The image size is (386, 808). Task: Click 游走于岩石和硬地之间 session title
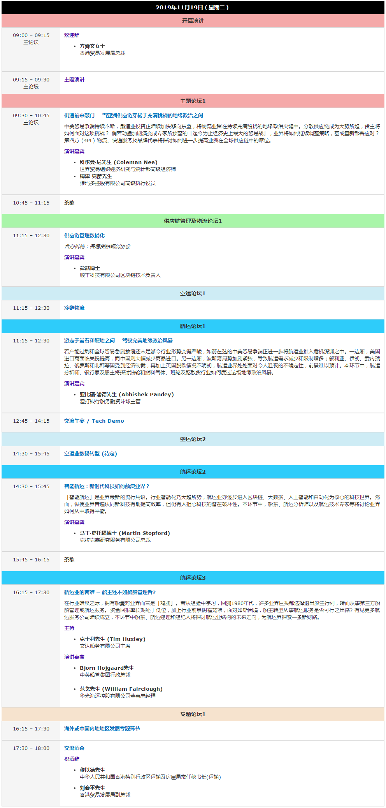[x=118, y=340]
